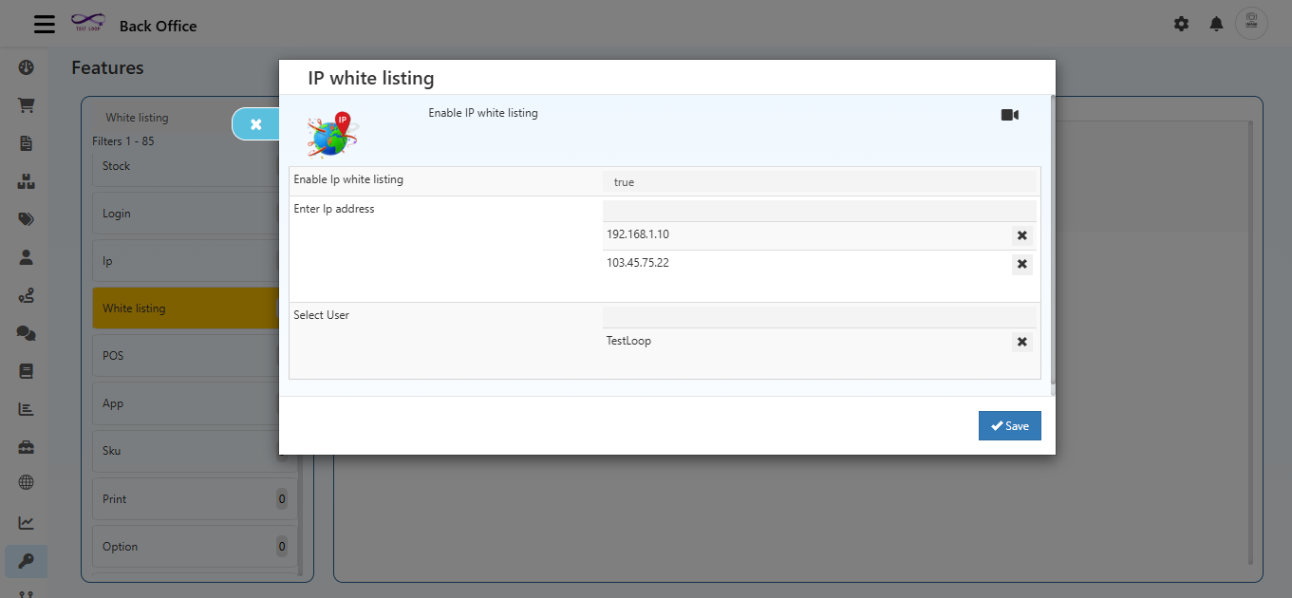Viewport: 1292px width, 598px height.
Task: Open settings with the gear icon
Action: pyautogui.click(x=1181, y=24)
